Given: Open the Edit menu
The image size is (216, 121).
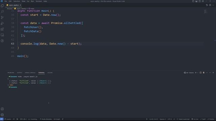Looking at the screenshot, I should click(10, 1).
